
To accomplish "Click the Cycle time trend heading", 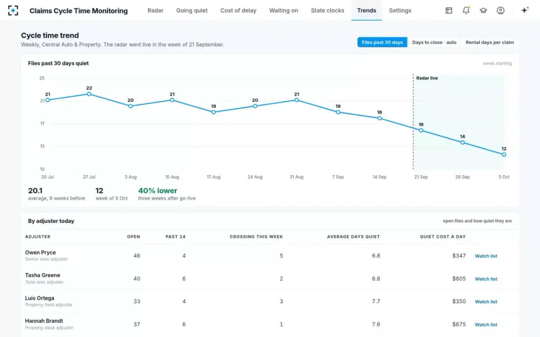I will (50, 35).
